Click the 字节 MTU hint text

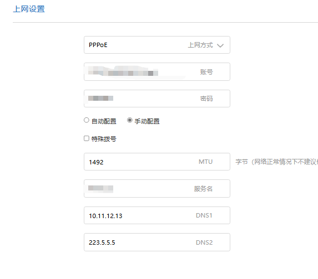(x=276, y=162)
